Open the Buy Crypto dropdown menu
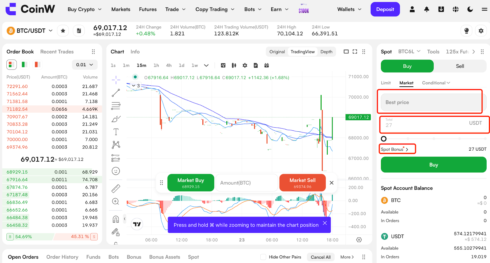490x263 pixels. coord(85,9)
